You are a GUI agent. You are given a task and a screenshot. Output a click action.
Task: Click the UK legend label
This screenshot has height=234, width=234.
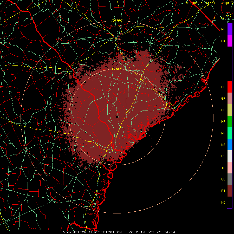tap(223, 41)
